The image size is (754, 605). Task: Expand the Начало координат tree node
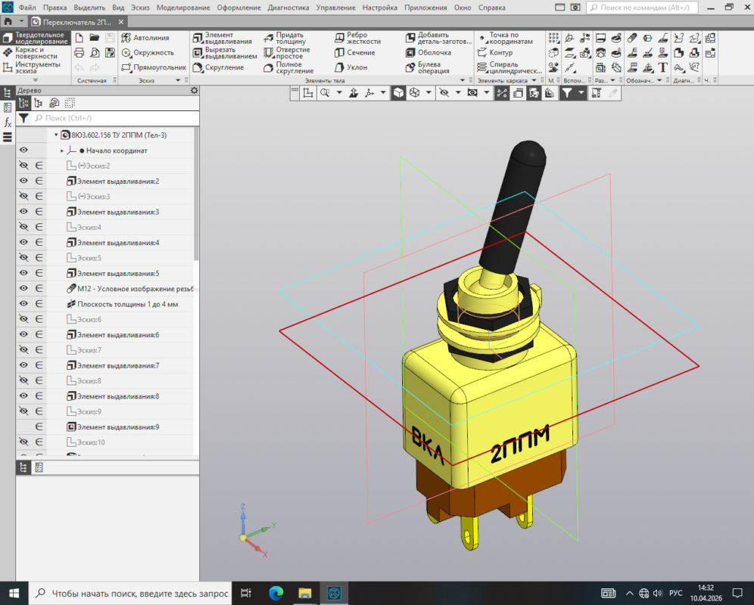coord(62,150)
